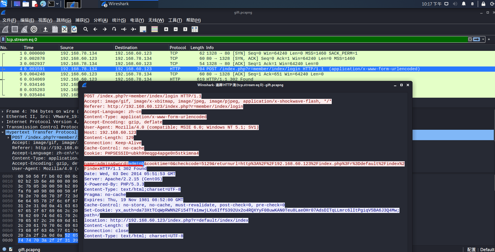The image size is (495, 252).
Task: Launch the terminal from the panel
Action: (x=51, y=4)
